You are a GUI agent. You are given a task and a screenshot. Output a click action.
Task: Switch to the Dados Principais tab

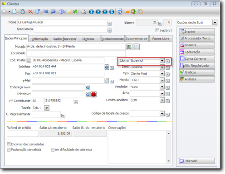point(16,39)
